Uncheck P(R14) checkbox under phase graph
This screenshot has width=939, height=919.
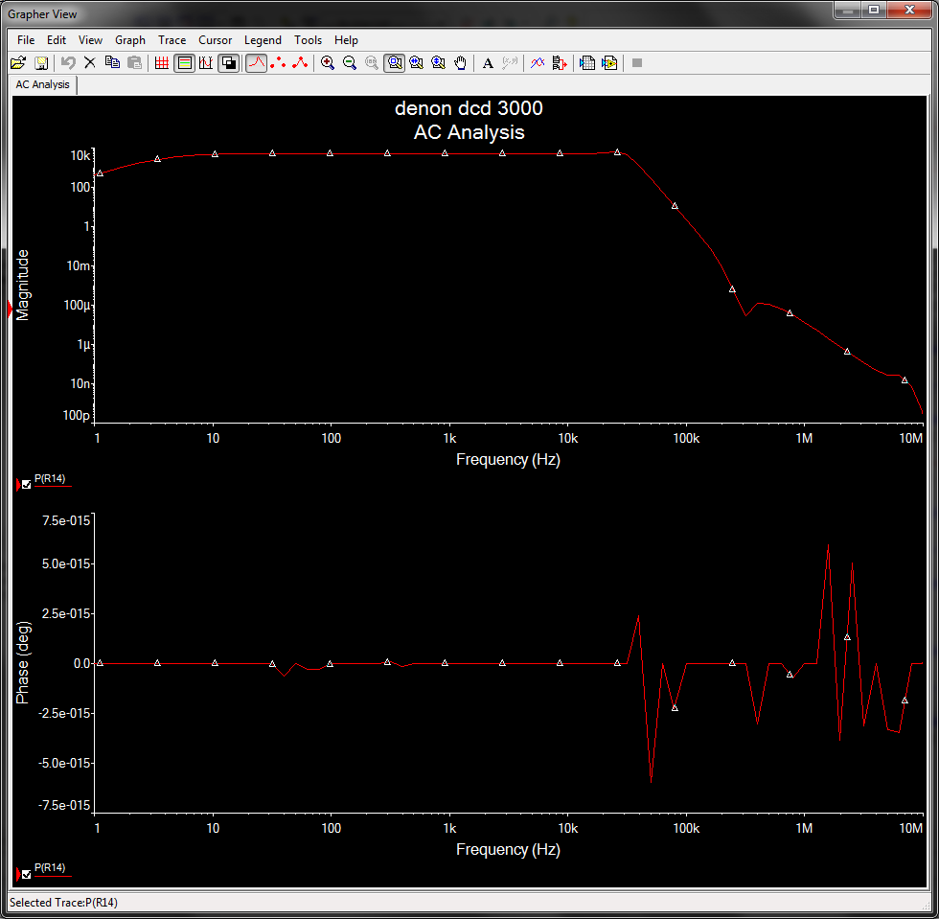coord(26,875)
